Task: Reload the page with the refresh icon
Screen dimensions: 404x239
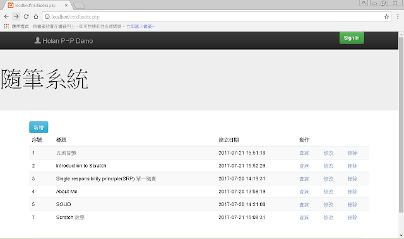Action: [26, 17]
